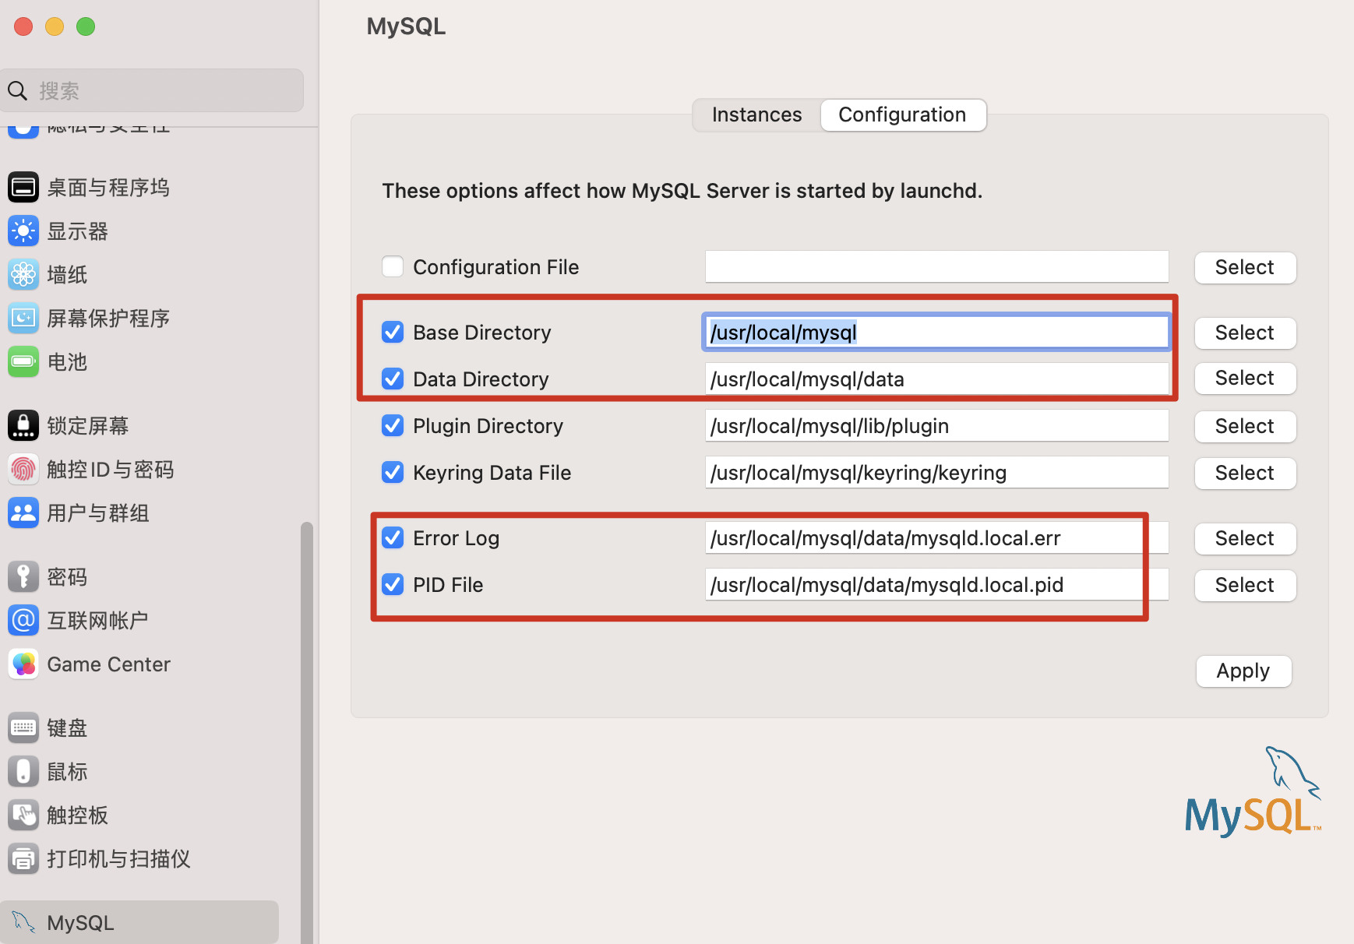Uncheck the Base Directory checkbox
Screen dimensions: 1354x944
pos(393,332)
